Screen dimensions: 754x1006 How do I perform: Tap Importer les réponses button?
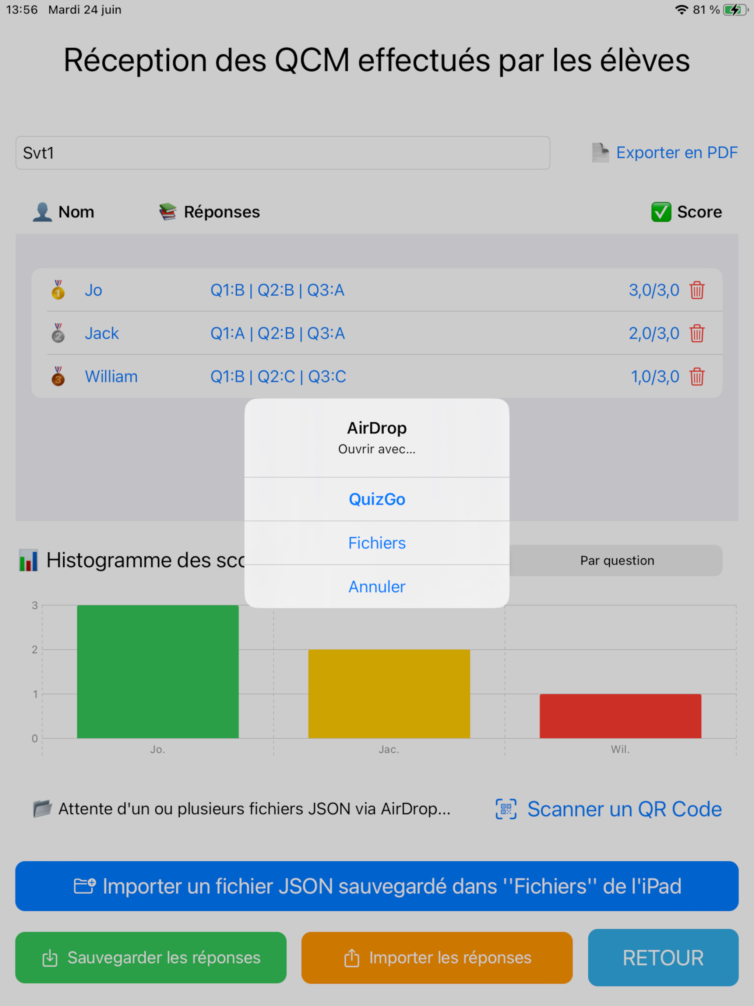pos(437,958)
